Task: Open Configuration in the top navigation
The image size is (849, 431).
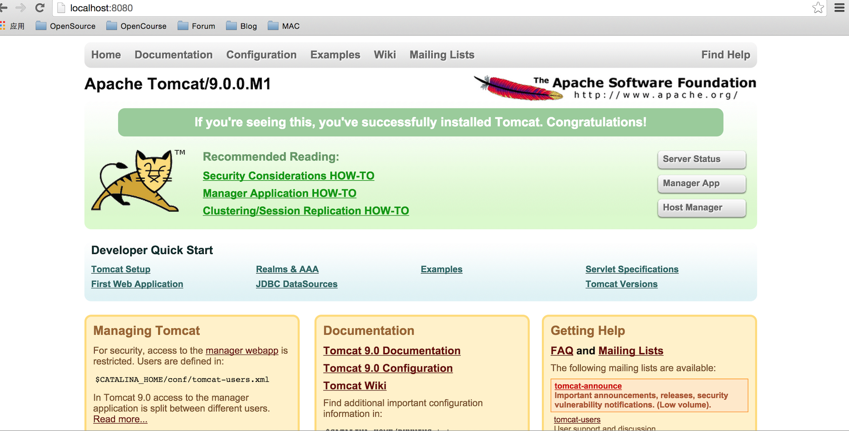Action: click(261, 55)
